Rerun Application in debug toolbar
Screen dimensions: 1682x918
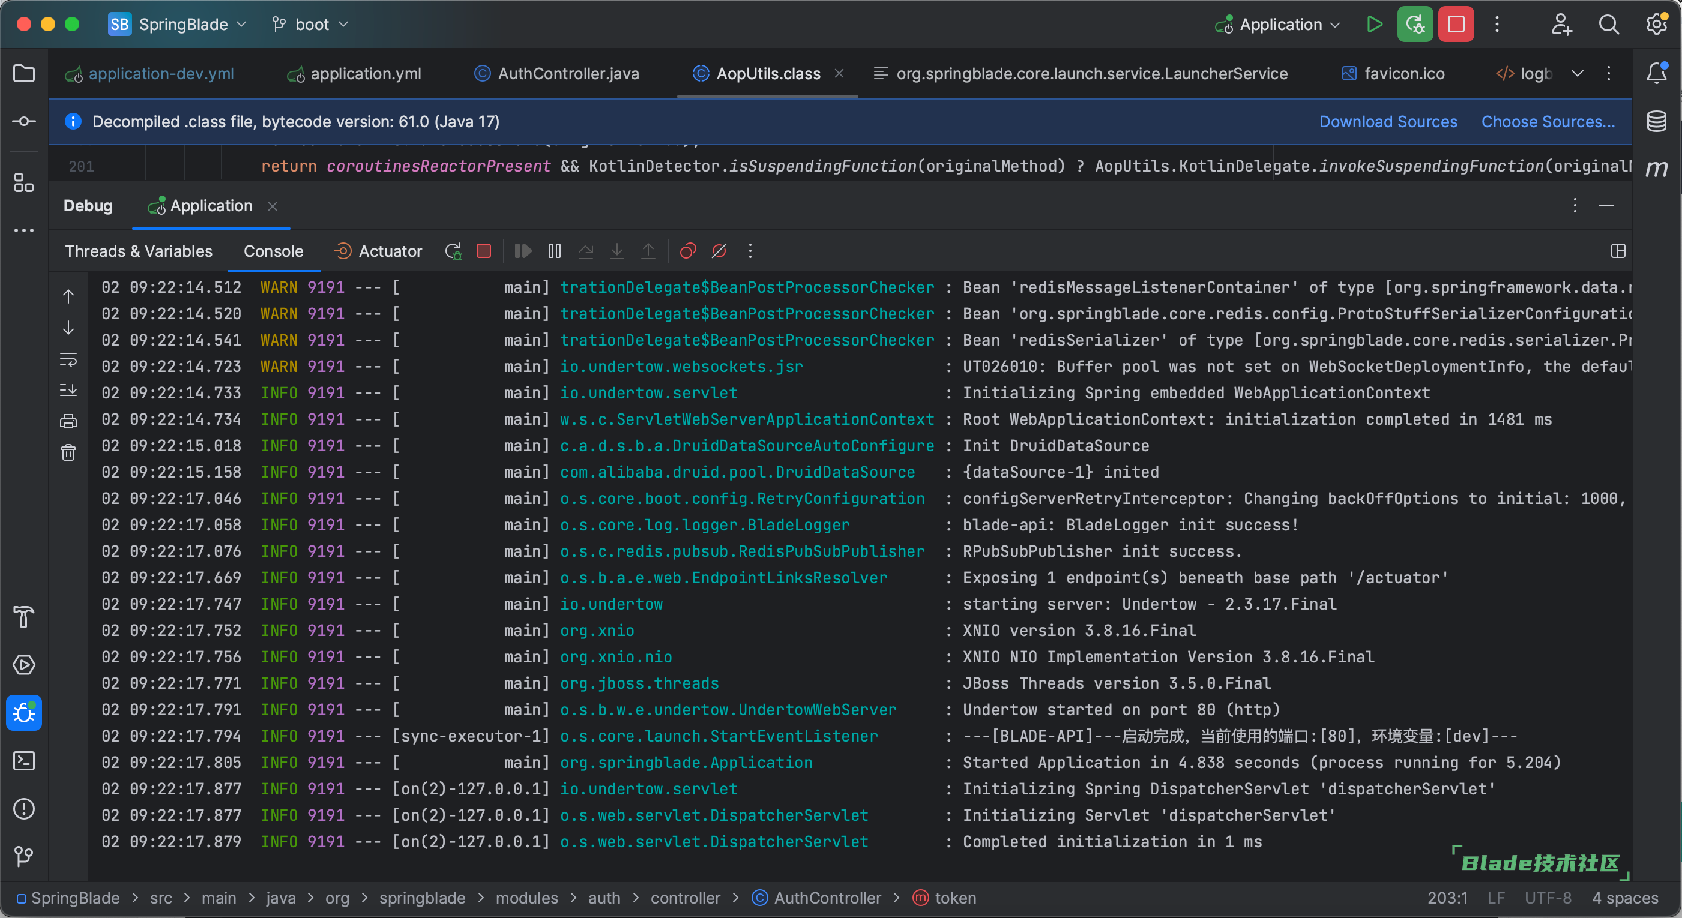click(x=453, y=251)
